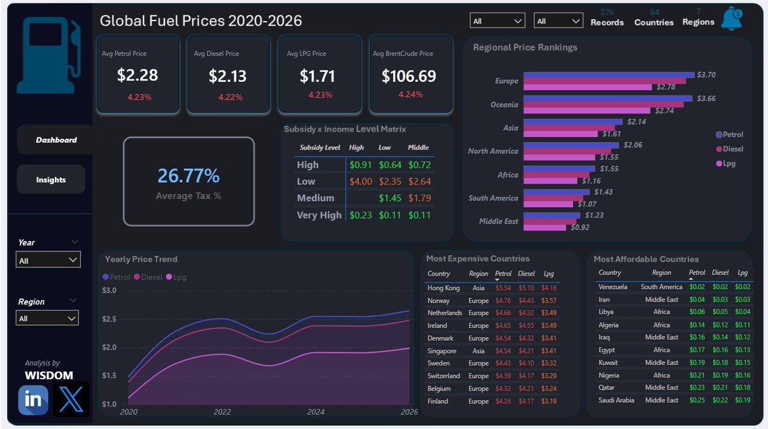Switch to the Dashboard page
The width and height of the screenshot is (768, 429).
tap(56, 140)
